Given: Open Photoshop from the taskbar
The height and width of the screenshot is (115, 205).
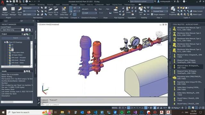Looking at the screenshot, I should click(142, 112).
